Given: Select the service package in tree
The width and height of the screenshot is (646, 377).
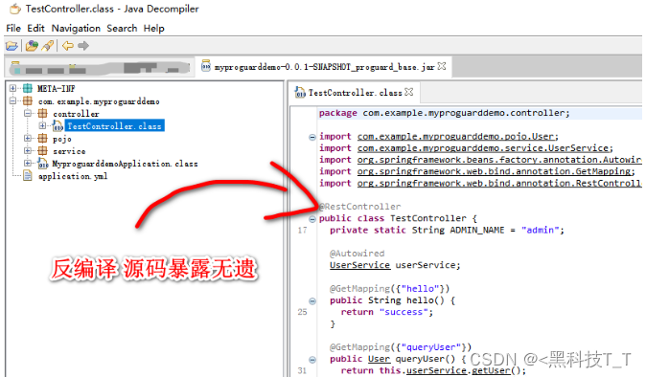Looking at the screenshot, I should point(69,151).
